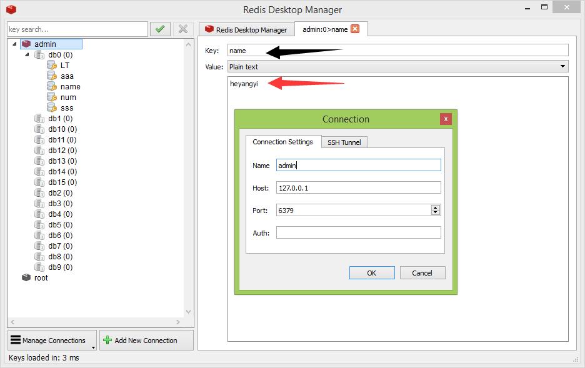Click the db4 database icon
The width and height of the screenshot is (585, 368).
click(x=39, y=214)
